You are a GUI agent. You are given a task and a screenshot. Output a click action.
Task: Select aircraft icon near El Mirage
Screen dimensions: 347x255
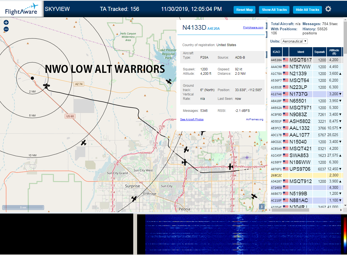point(134,199)
